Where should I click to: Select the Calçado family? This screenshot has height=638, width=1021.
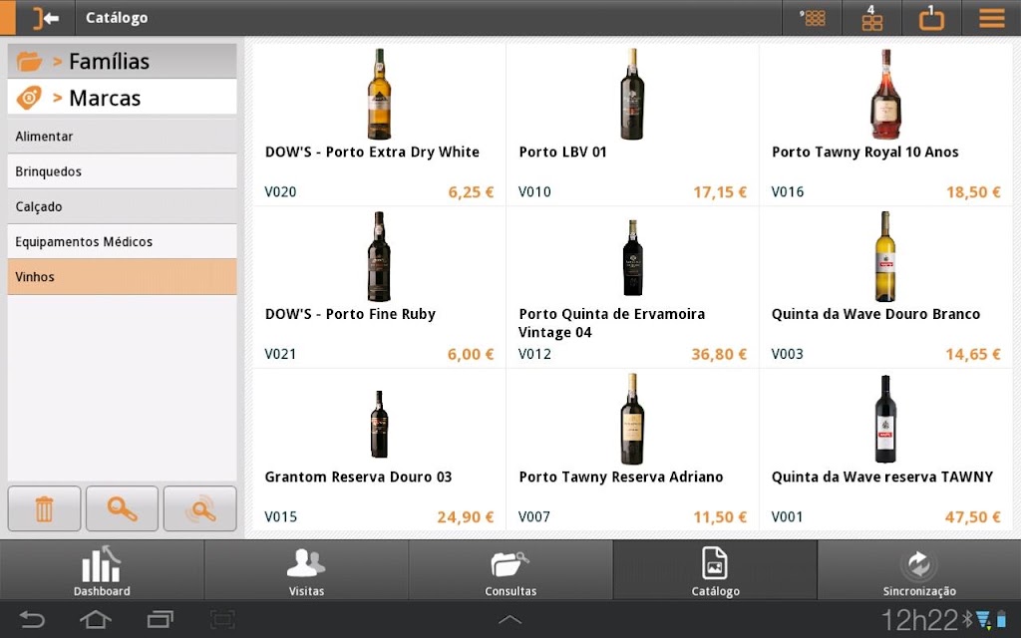click(122, 206)
